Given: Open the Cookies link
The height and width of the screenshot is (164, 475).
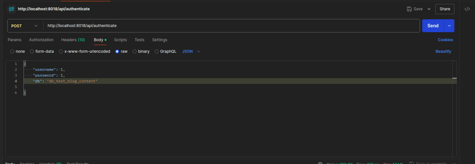Looking at the screenshot, I should pos(445,40).
